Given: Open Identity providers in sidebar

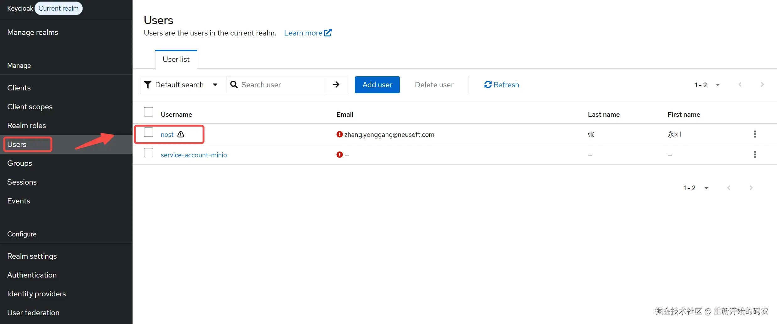Looking at the screenshot, I should 36,294.
